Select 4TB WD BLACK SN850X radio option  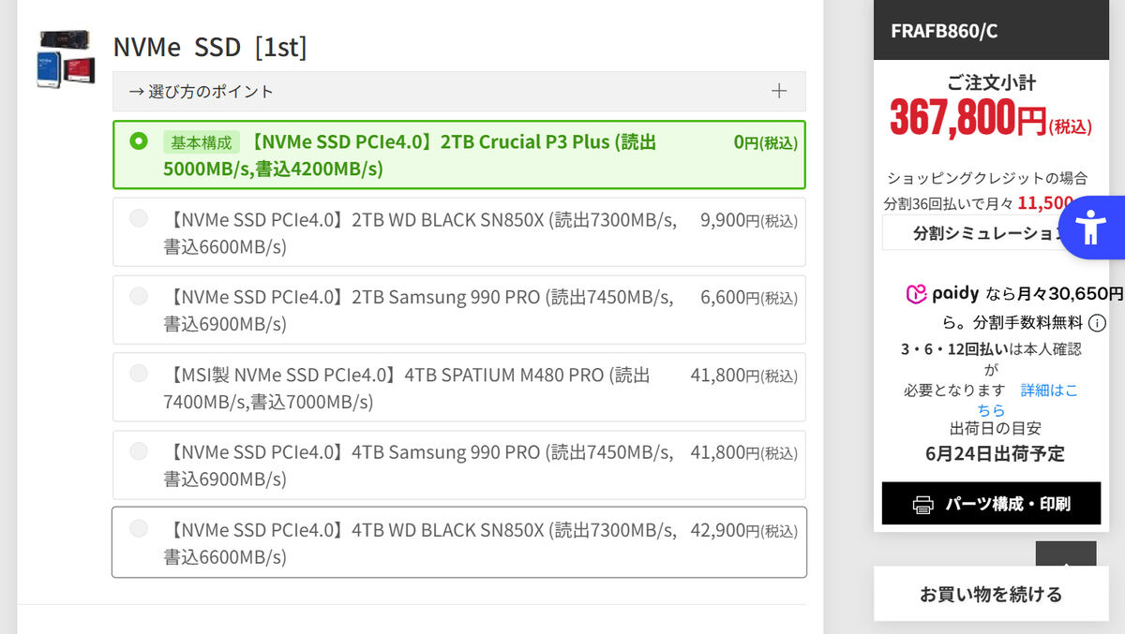point(139,528)
